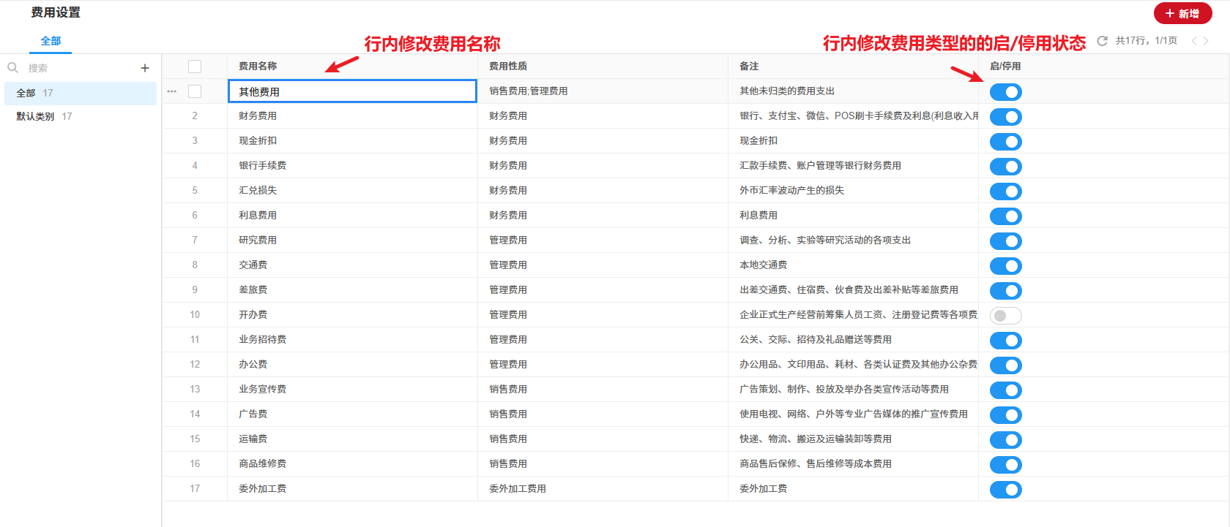Select the 运输费 name cell
The image size is (1230, 527).
(x=352, y=439)
